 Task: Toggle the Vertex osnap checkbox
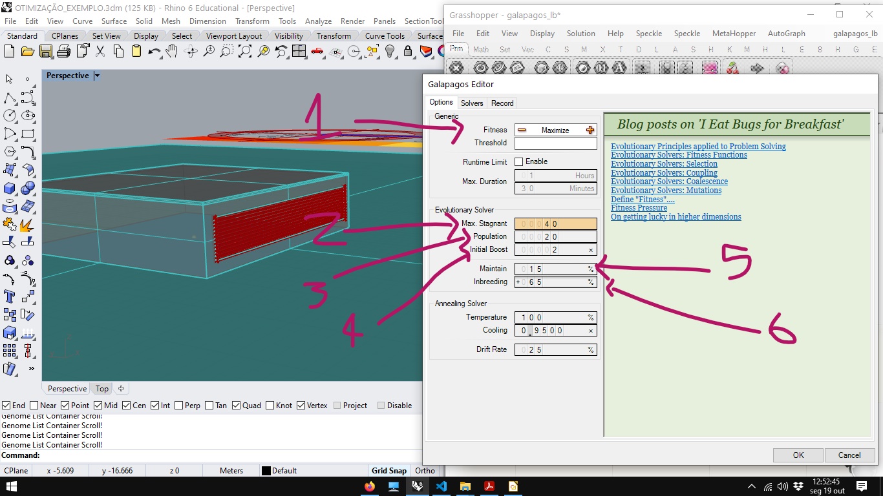[x=301, y=406]
